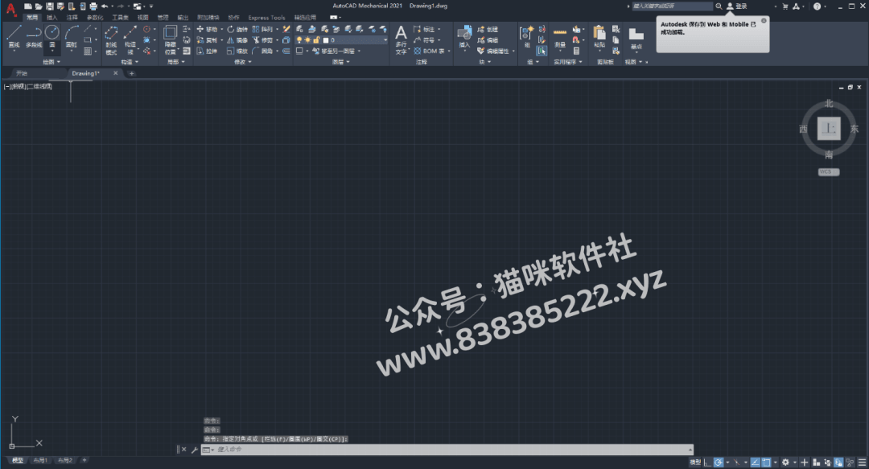869x469 pixels.
Task: Expand the Utilities (实用程序) panel dropdown
Action: click(568, 61)
